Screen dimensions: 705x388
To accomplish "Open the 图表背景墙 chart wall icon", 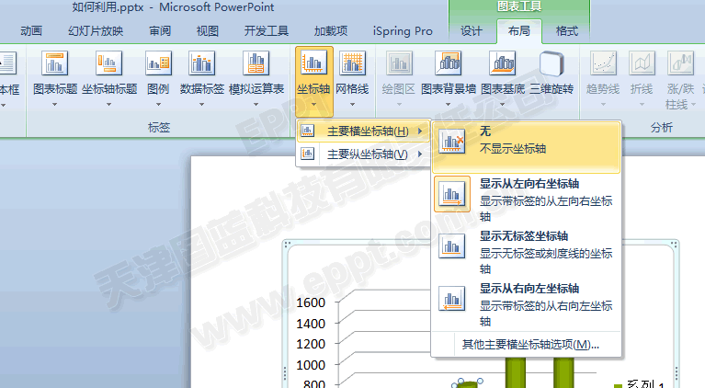I will [449, 63].
